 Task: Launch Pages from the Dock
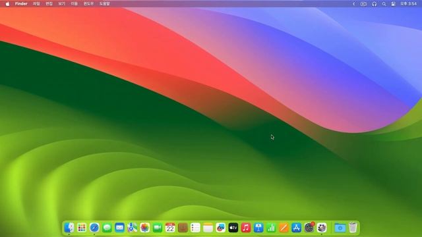point(284,228)
